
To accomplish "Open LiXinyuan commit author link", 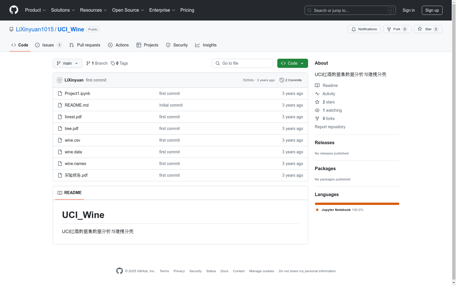I will coord(74,80).
